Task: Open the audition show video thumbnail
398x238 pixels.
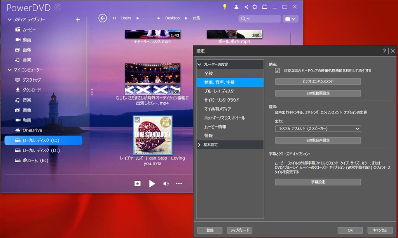Action: [152, 79]
